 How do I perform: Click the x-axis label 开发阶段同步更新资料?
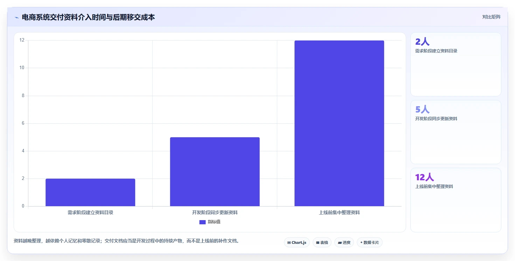pyautogui.click(x=215, y=212)
